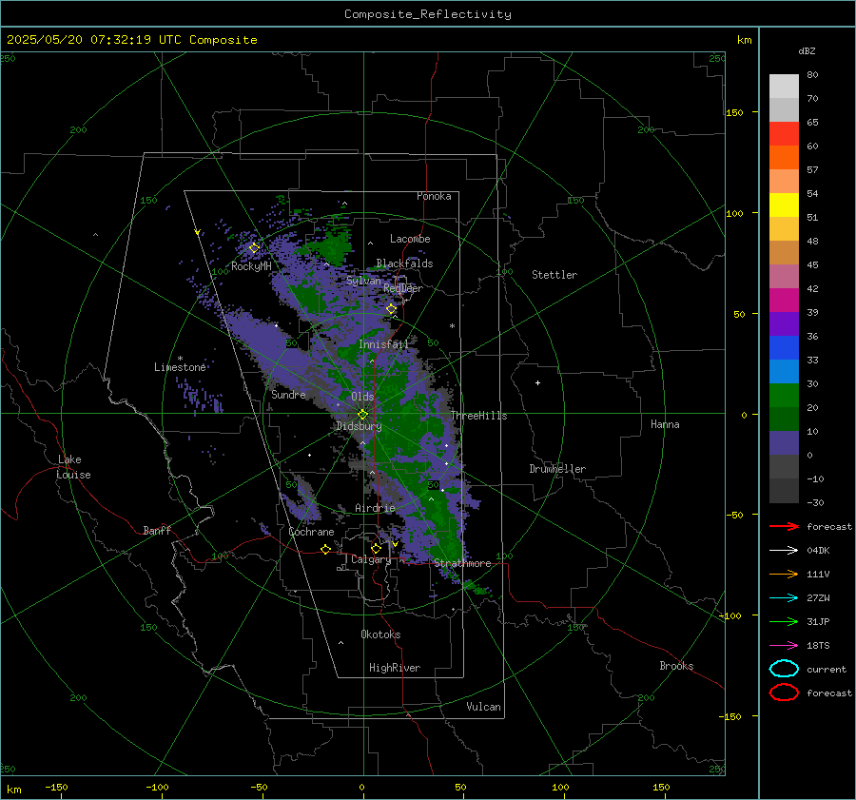
Task: Click the HighRiver town label
Action: point(395,668)
